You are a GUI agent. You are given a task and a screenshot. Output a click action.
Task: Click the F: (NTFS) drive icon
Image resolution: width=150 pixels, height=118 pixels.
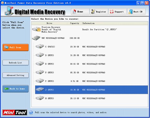(40, 72)
